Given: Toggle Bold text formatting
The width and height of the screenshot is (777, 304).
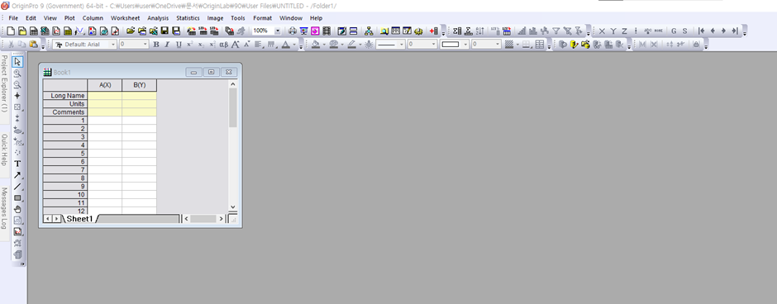Looking at the screenshot, I should click(x=156, y=45).
